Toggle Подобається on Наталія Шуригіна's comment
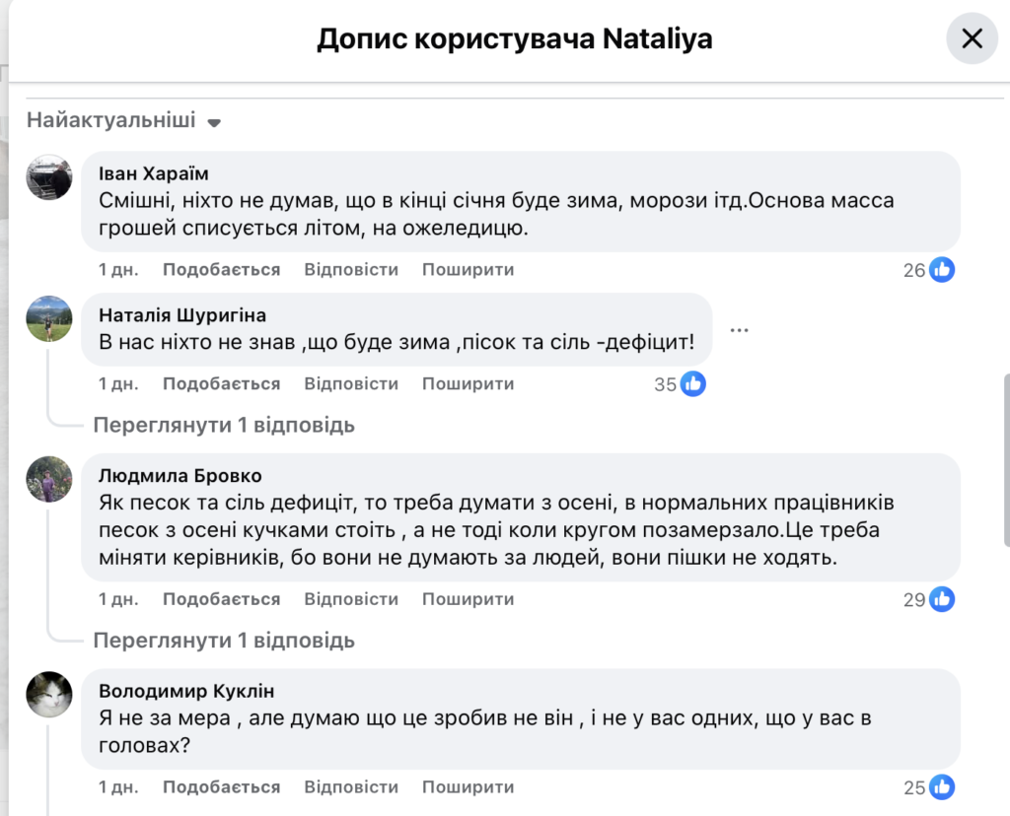Viewport: 1010px width, 816px height. [221, 384]
